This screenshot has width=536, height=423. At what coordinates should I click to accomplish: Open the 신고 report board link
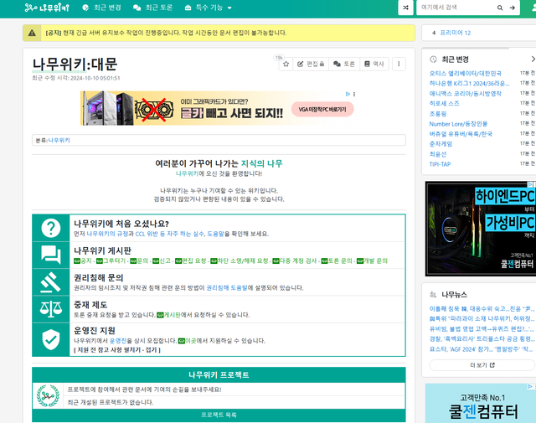point(162,261)
